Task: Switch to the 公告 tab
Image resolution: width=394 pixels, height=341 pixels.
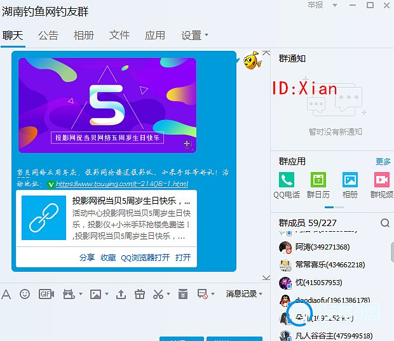Action: tap(48, 35)
